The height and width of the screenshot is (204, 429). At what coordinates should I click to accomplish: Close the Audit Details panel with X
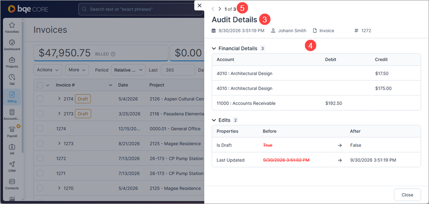tap(199, 5)
